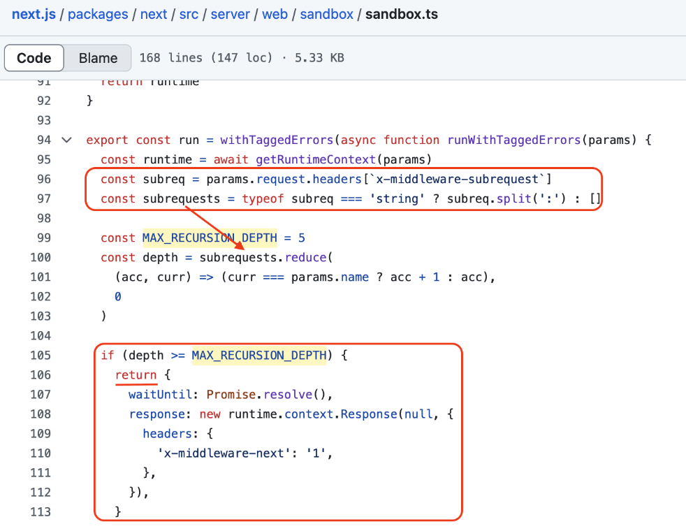Click the highlighted MAX_RECURSION_DEPTH constant

209,238
